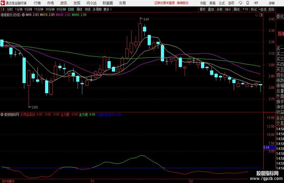Click the diamond icon above the chart
Screen dimensions: 284x183
click(256, 15)
